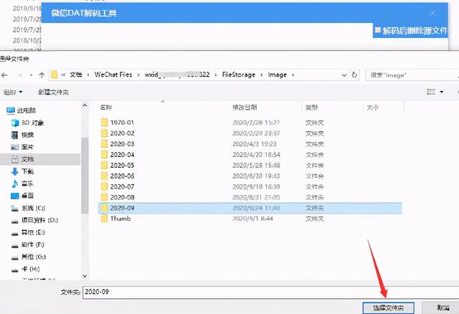The height and width of the screenshot is (314, 459).
Task: Confirm with 选择文件夹 button
Action: coord(388,308)
